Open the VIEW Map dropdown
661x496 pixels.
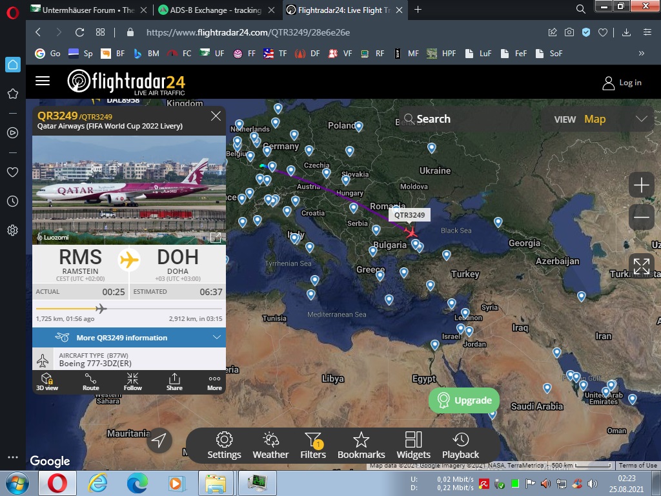[600, 119]
